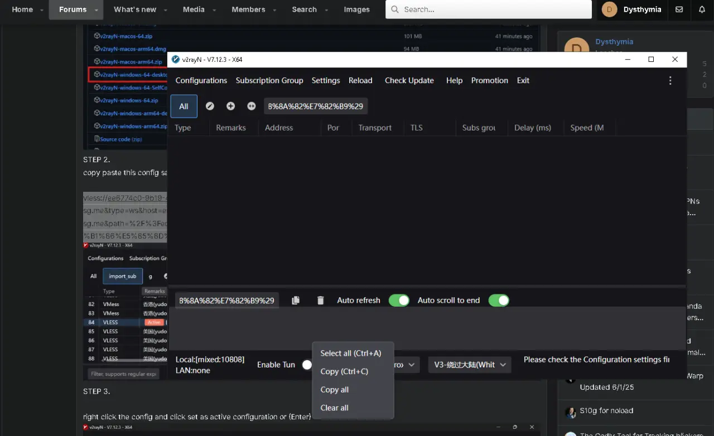Expand the Members nav dropdown arrow
This screenshot has width=714, height=436.
click(275, 10)
